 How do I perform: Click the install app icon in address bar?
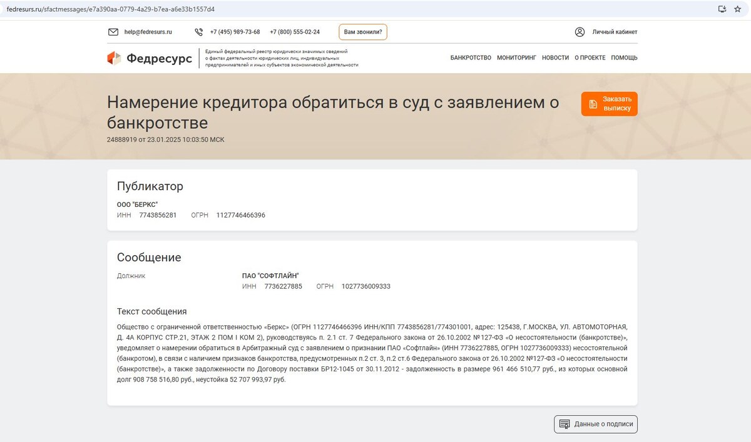click(x=722, y=9)
